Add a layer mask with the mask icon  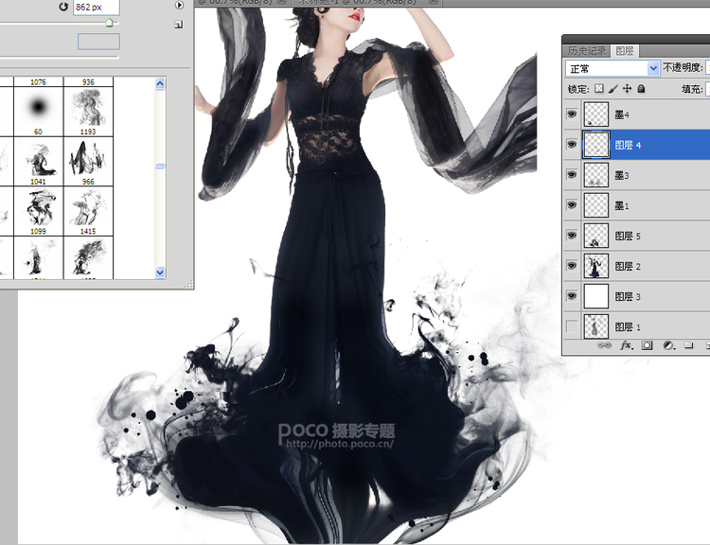pos(648,345)
